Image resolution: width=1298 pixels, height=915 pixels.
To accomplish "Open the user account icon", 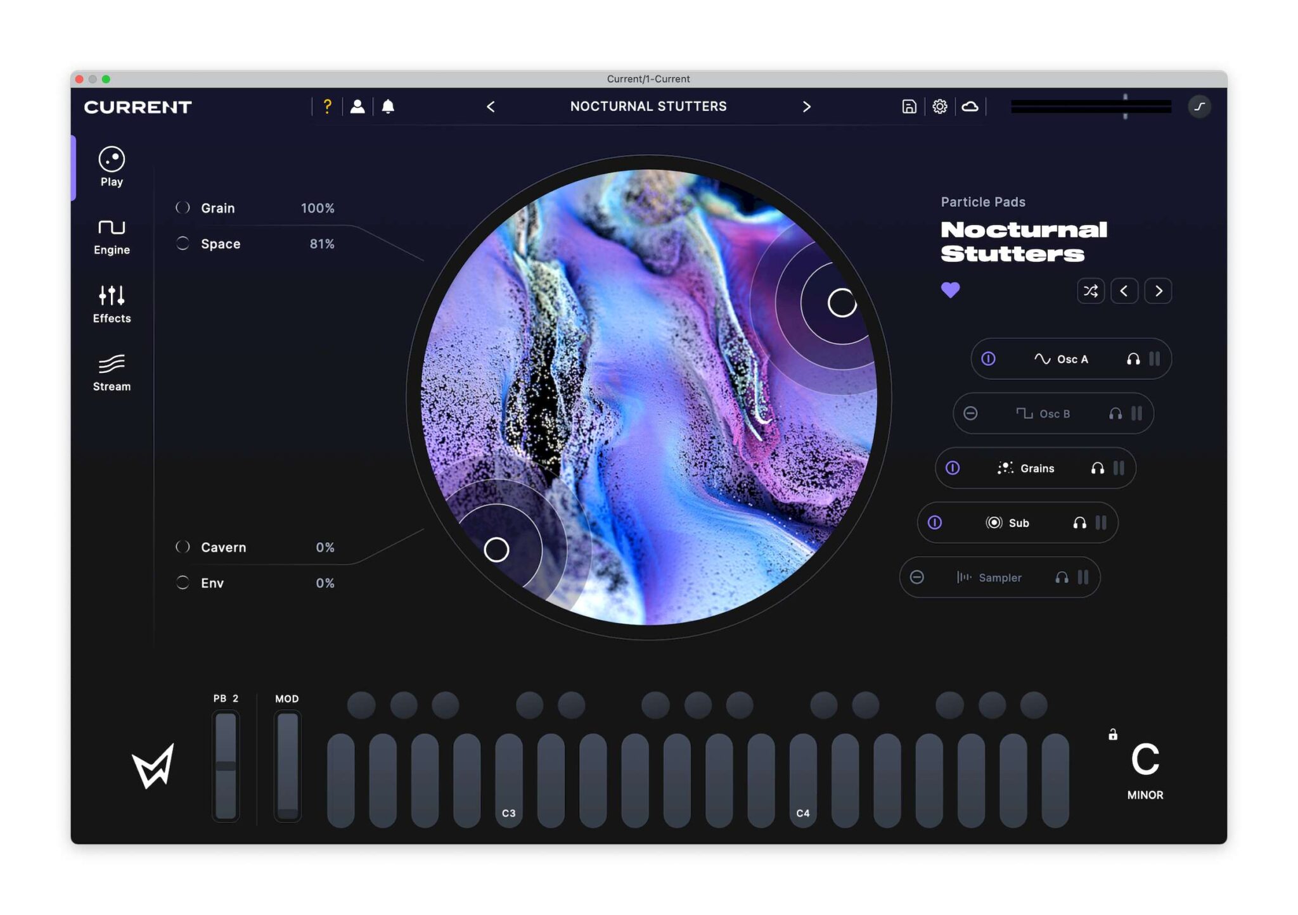I will (357, 106).
